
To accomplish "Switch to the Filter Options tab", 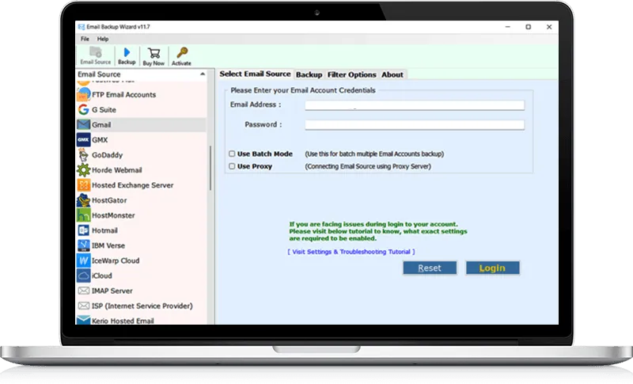I will (351, 74).
